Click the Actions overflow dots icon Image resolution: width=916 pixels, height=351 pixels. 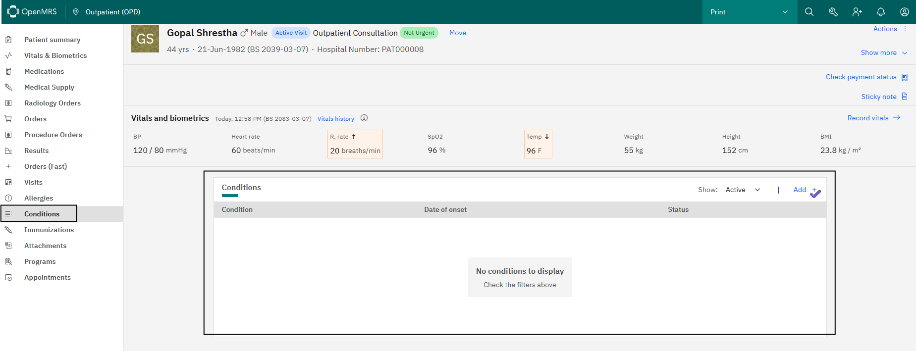pyautogui.click(x=905, y=29)
